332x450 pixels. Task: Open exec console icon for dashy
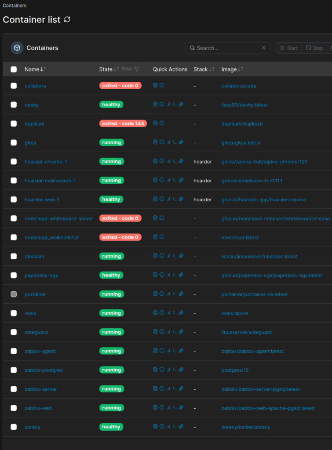point(175,104)
